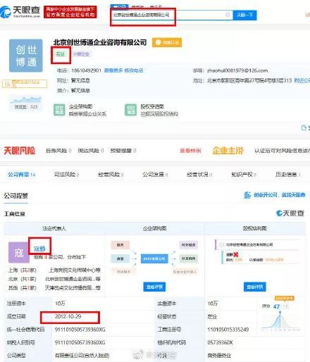310x362 pixels.
Task: Clear the search box with the round x icon
Action: pyautogui.click(x=228, y=15)
